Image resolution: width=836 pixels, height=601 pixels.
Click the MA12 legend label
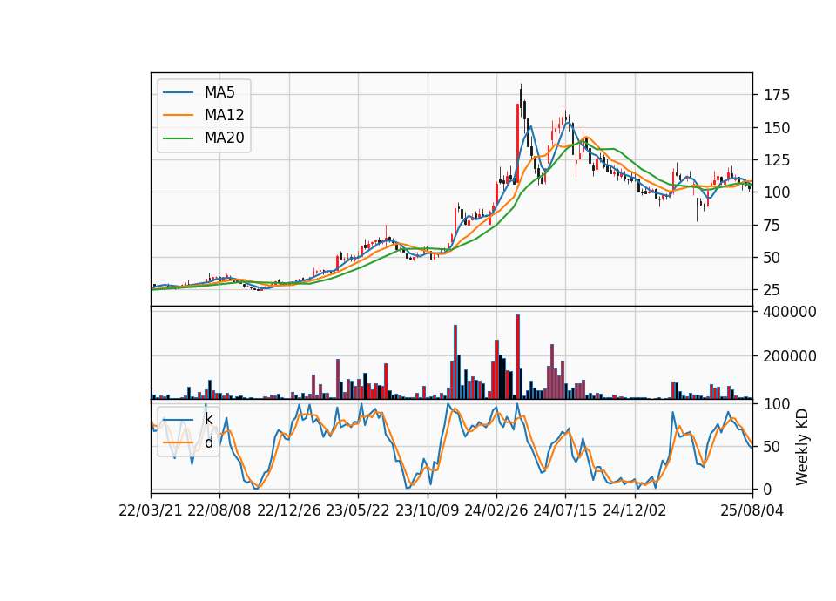click(224, 115)
